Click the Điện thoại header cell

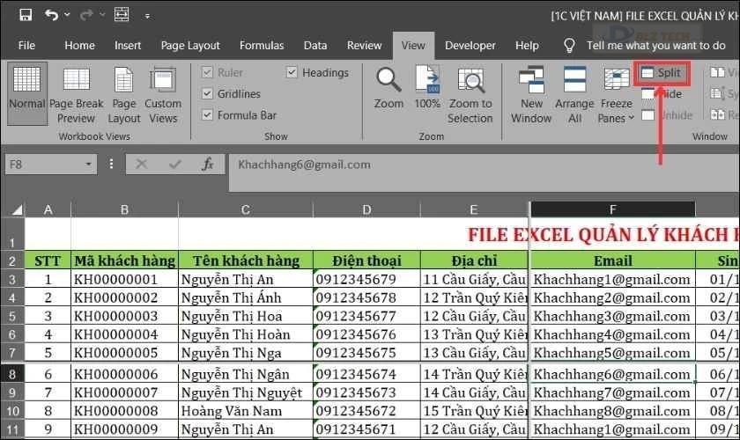point(366,260)
